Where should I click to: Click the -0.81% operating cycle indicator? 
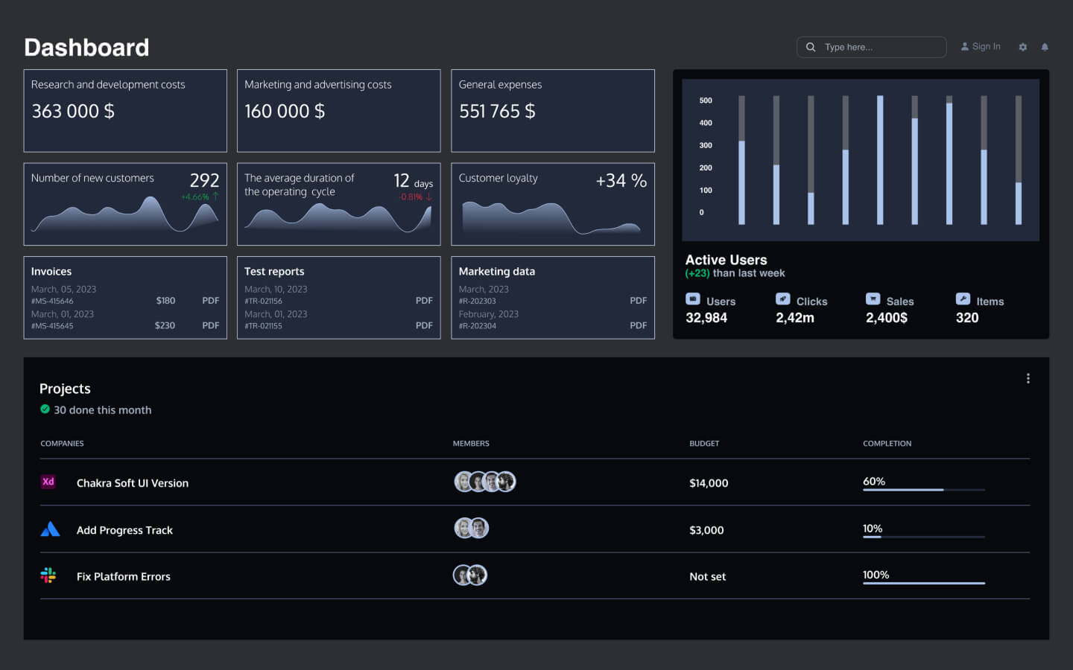tap(415, 197)
